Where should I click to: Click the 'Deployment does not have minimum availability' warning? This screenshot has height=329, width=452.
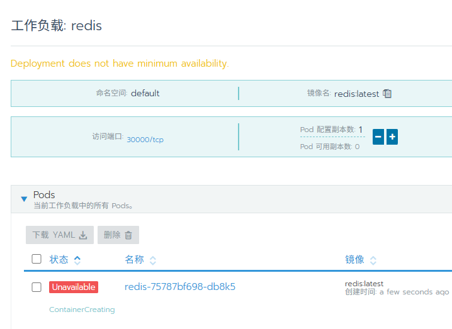coord(120,64)
